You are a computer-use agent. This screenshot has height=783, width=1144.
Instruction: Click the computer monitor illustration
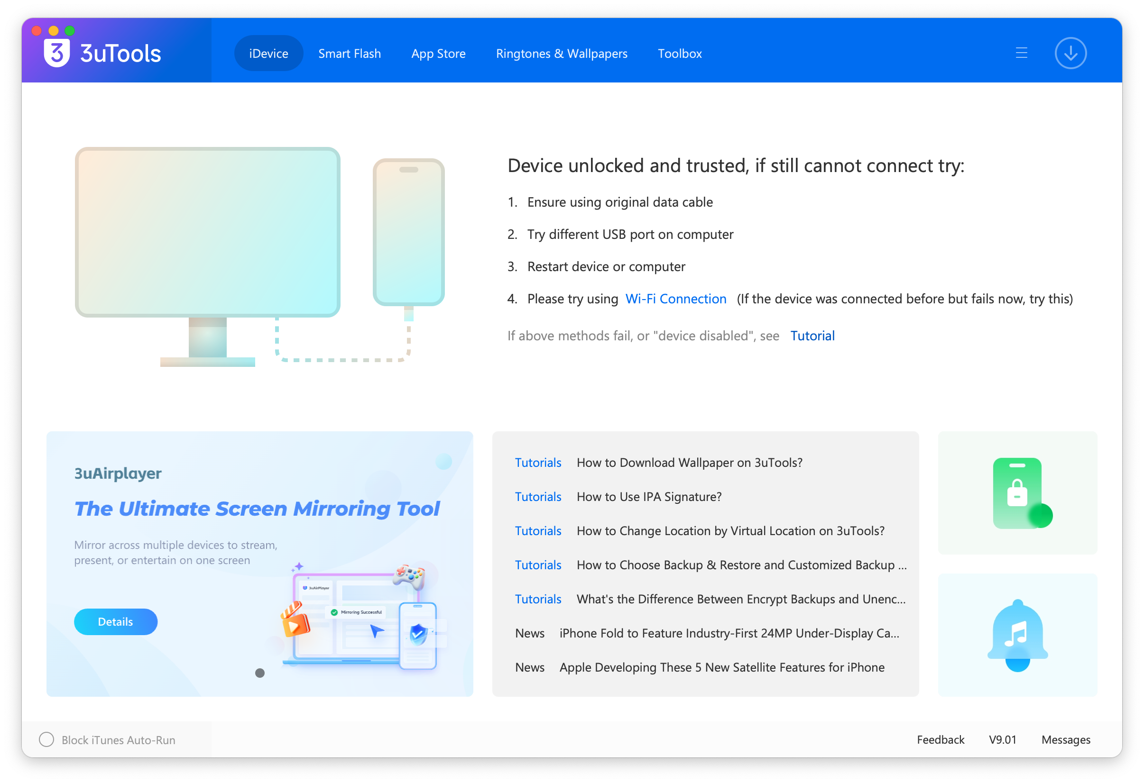[207, 257]
